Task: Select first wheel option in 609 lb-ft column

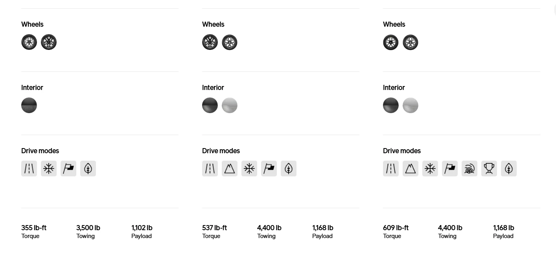Action: pos(391,42)
